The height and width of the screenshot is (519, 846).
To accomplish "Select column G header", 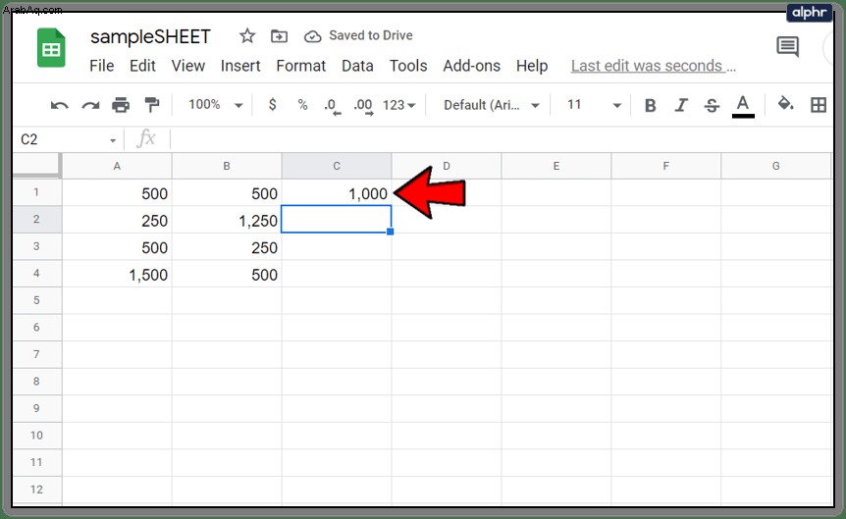I will (x=776, y=166).
